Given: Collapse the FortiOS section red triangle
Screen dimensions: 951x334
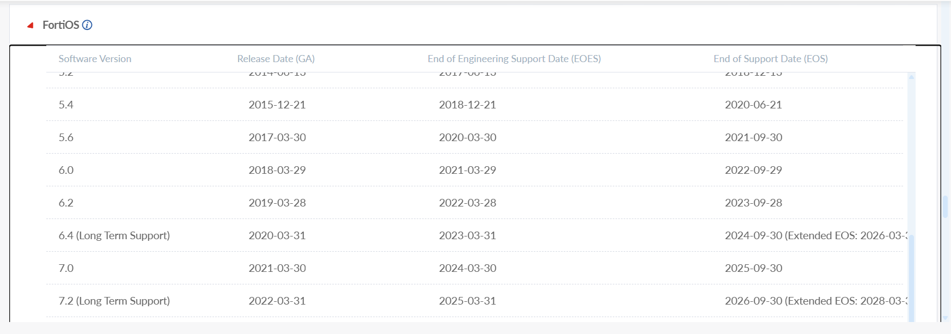Looking at the screenshot, I should 31,25.
